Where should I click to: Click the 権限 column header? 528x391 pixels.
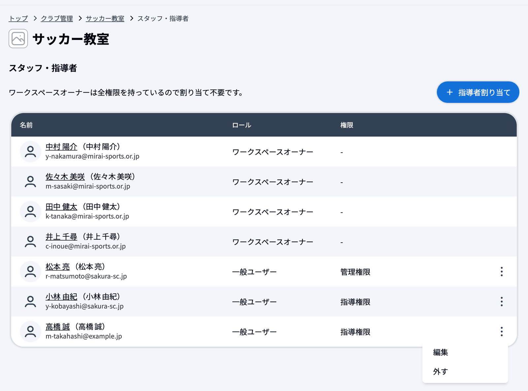click(x=347, y=125)
